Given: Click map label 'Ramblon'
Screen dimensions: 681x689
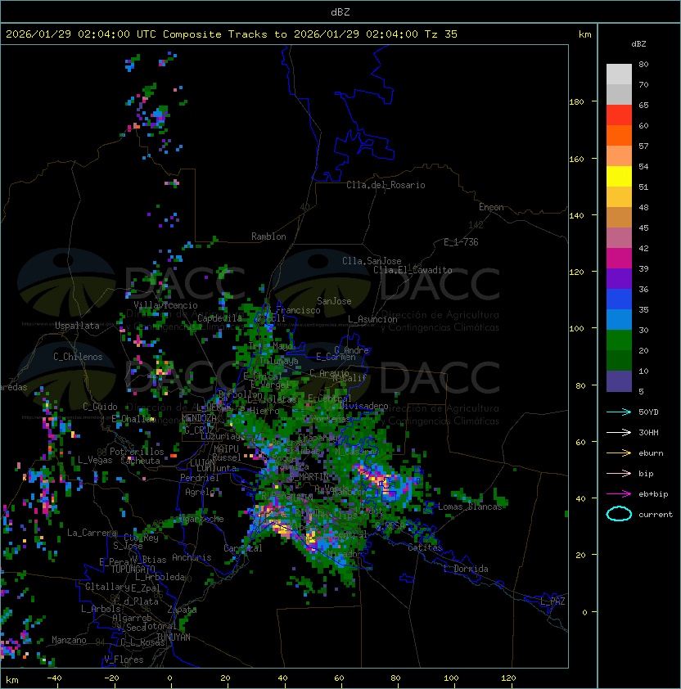Looking at the screenshot, I should 268,236.
